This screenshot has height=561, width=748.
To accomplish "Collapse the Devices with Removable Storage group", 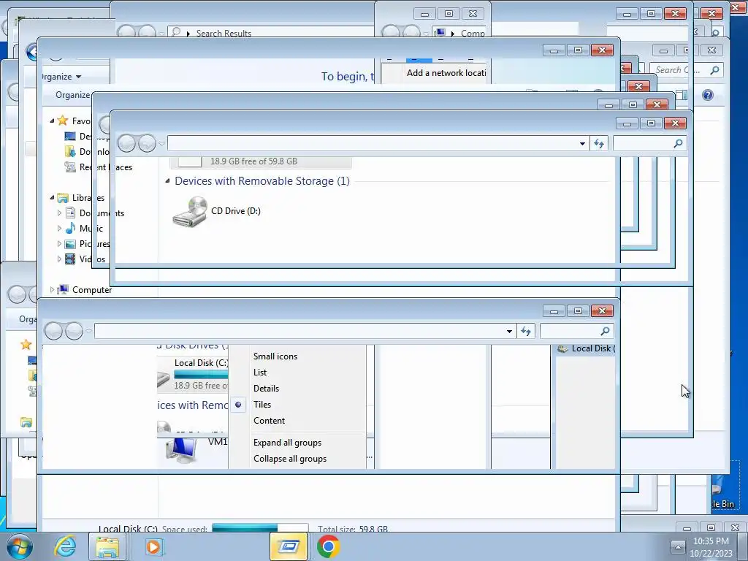I will point(167,181).
